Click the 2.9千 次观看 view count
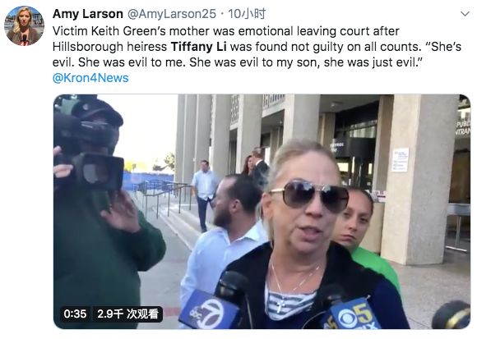The width and height of the screenshot is (477, 339). [127, 314]
